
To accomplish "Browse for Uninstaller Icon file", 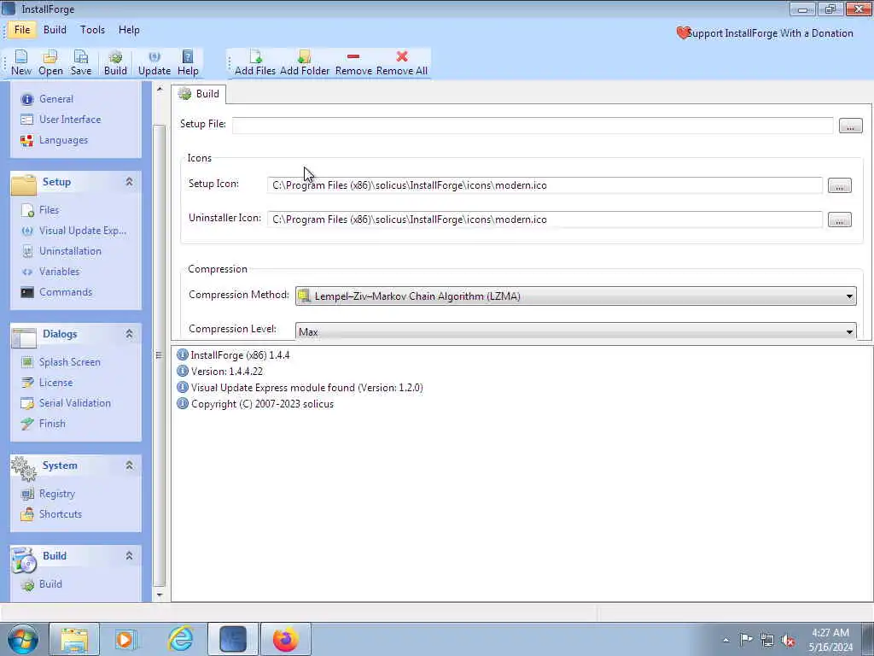I will point(840,220).
